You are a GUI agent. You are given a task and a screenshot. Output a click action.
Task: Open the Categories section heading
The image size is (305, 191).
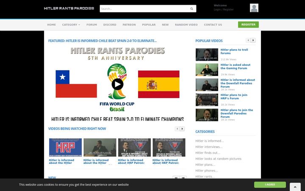pyautogui.click(x=205, y=132)
